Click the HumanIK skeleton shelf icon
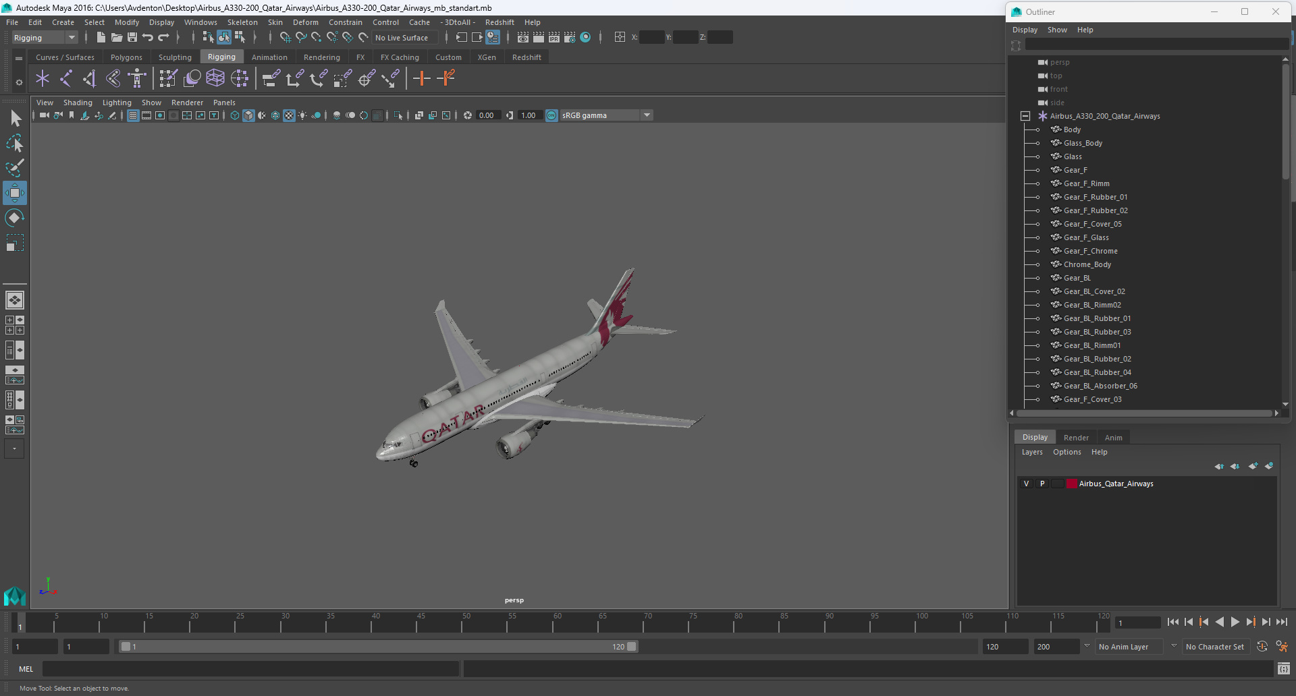1296x696 pixels. (x=137, y=79)
